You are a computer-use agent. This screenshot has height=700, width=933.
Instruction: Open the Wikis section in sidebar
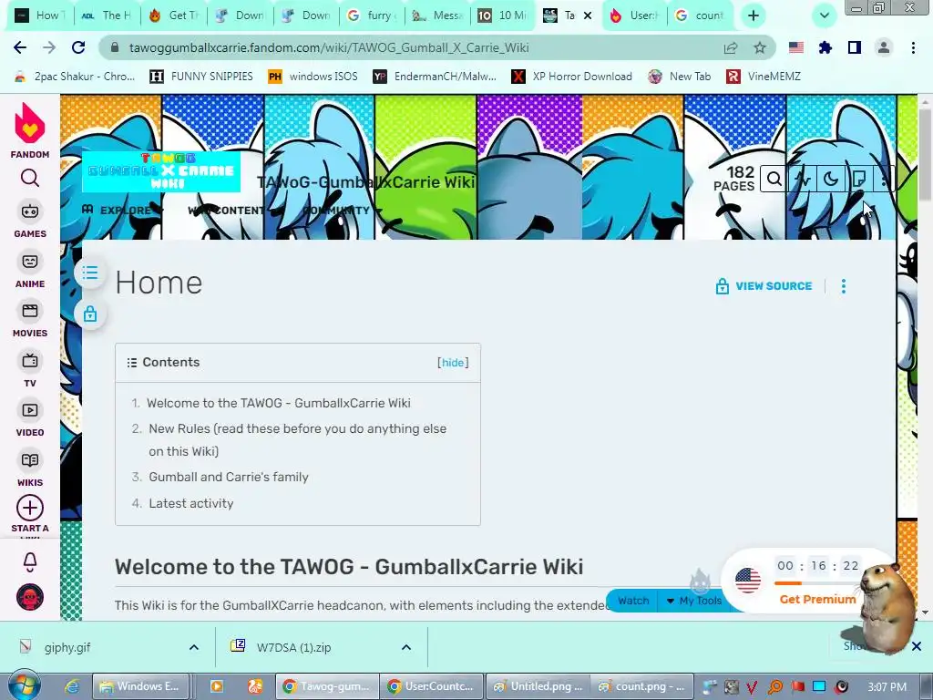(x=30, y=469)
